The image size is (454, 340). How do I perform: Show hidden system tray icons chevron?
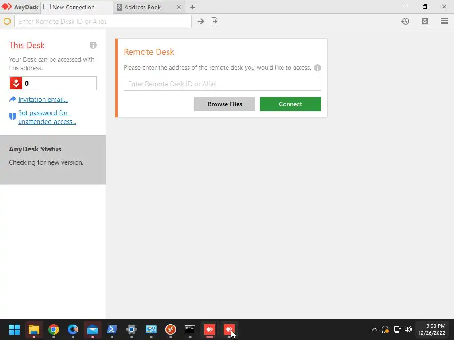(374, 329)
